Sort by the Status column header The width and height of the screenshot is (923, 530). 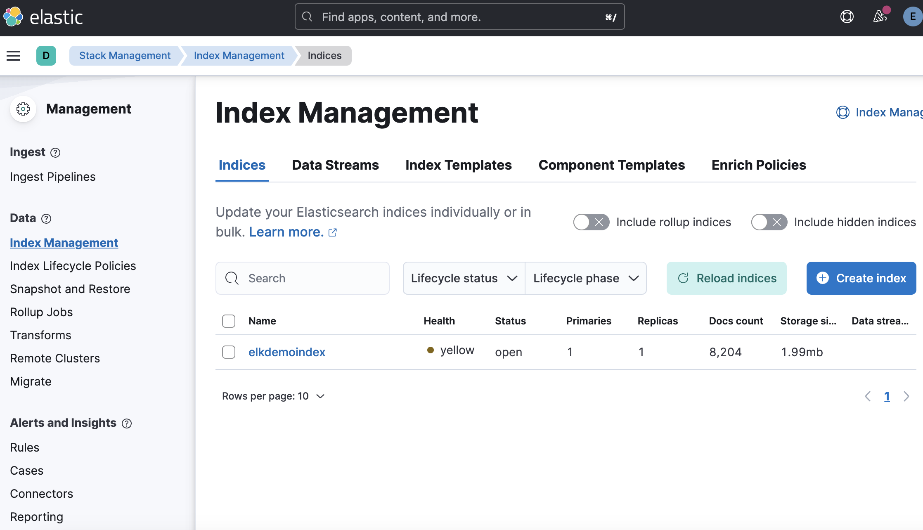click(510, 321)
